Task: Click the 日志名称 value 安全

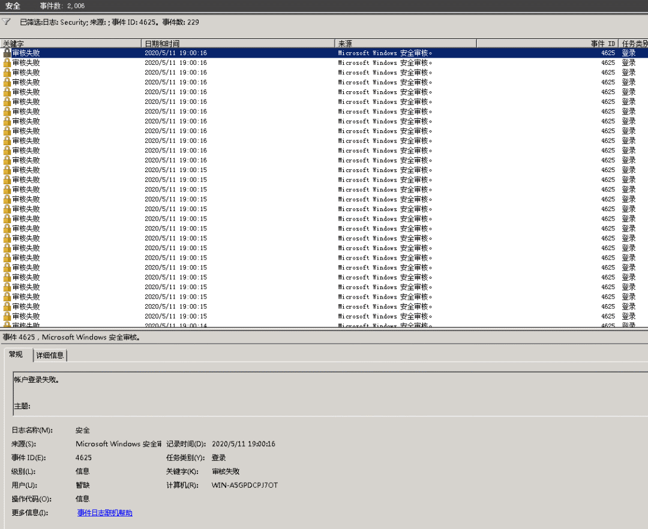Action: pyautogui.click(x=83, y=430)
